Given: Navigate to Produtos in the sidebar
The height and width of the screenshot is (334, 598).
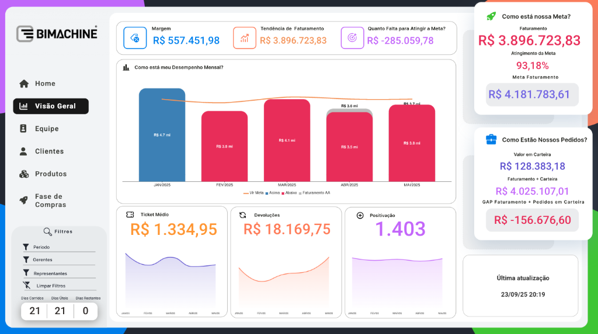Looking at the screenshot, I should (50, 174).
